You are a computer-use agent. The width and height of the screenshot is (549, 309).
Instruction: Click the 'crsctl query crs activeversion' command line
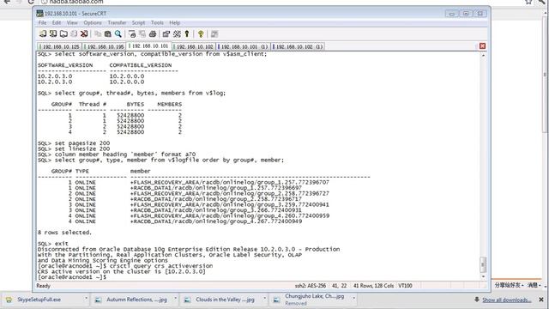(125, 266)
